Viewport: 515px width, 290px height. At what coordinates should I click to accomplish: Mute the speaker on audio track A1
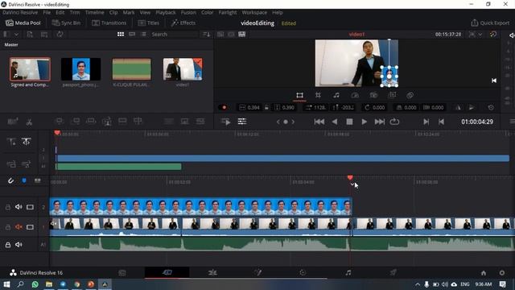[19, 245]
